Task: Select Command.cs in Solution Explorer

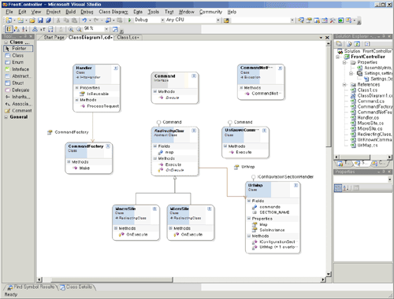Action: [371, 101]
